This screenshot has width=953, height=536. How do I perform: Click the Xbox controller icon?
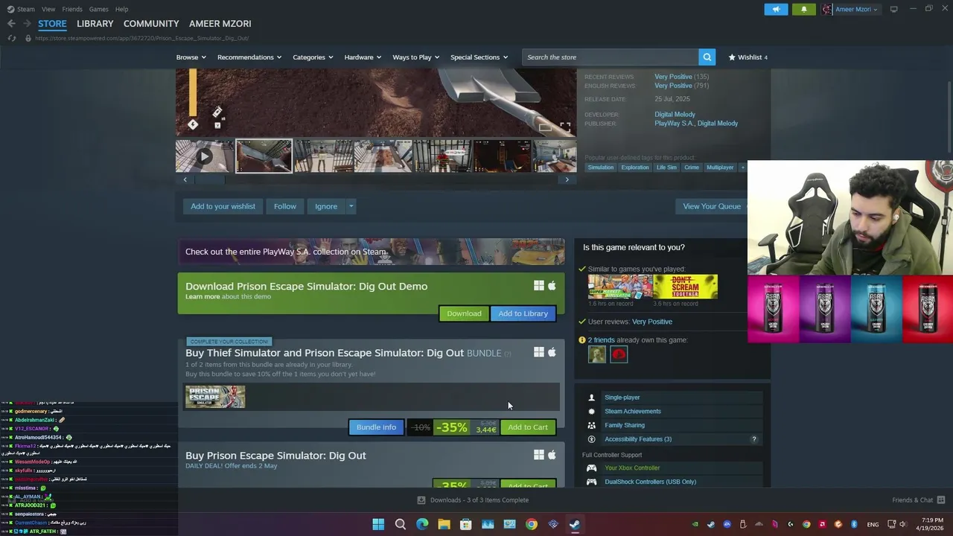(591, 468)
